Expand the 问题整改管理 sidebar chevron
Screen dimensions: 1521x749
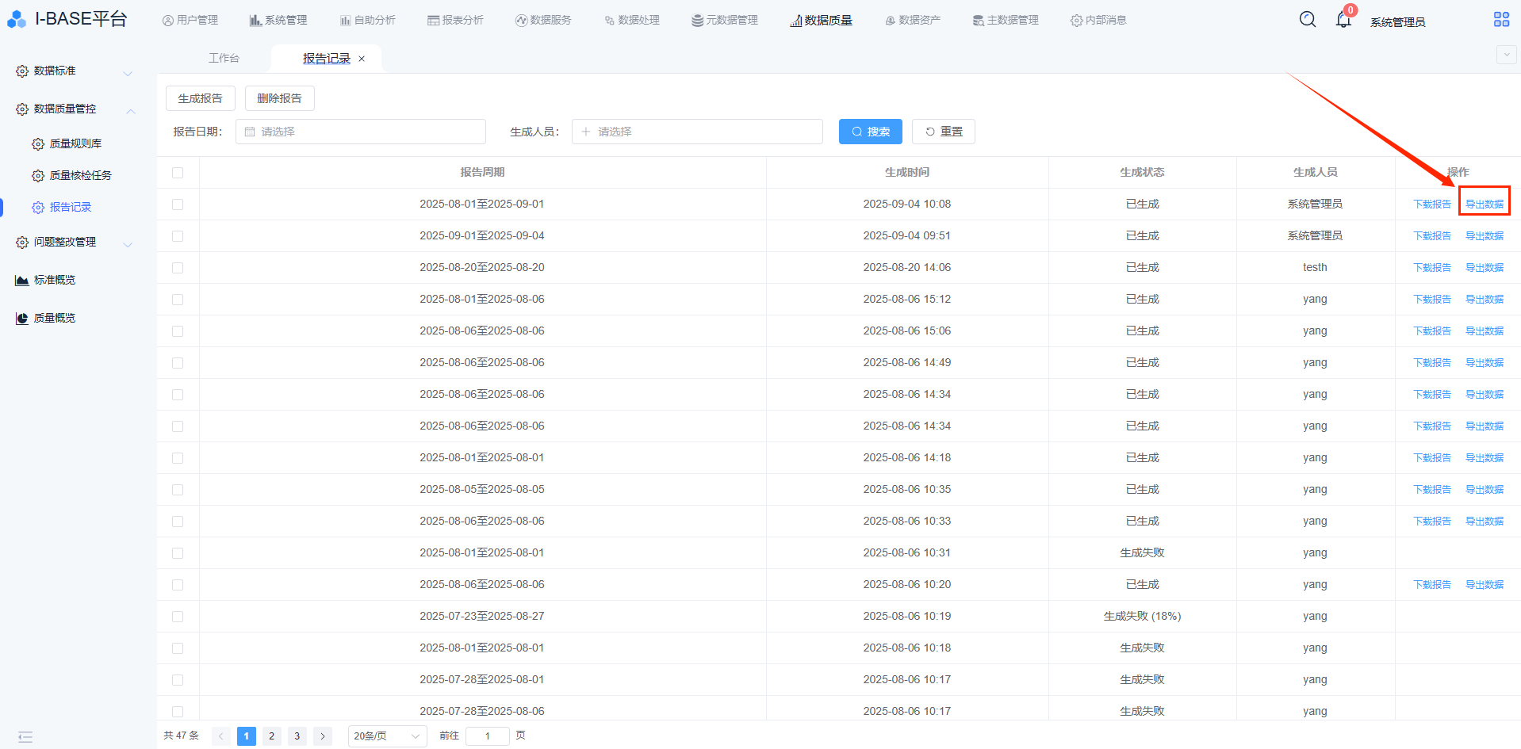128,245
